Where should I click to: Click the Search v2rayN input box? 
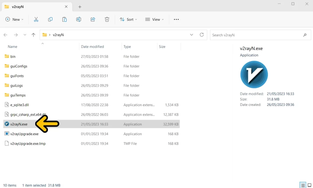tap(256, 35)
